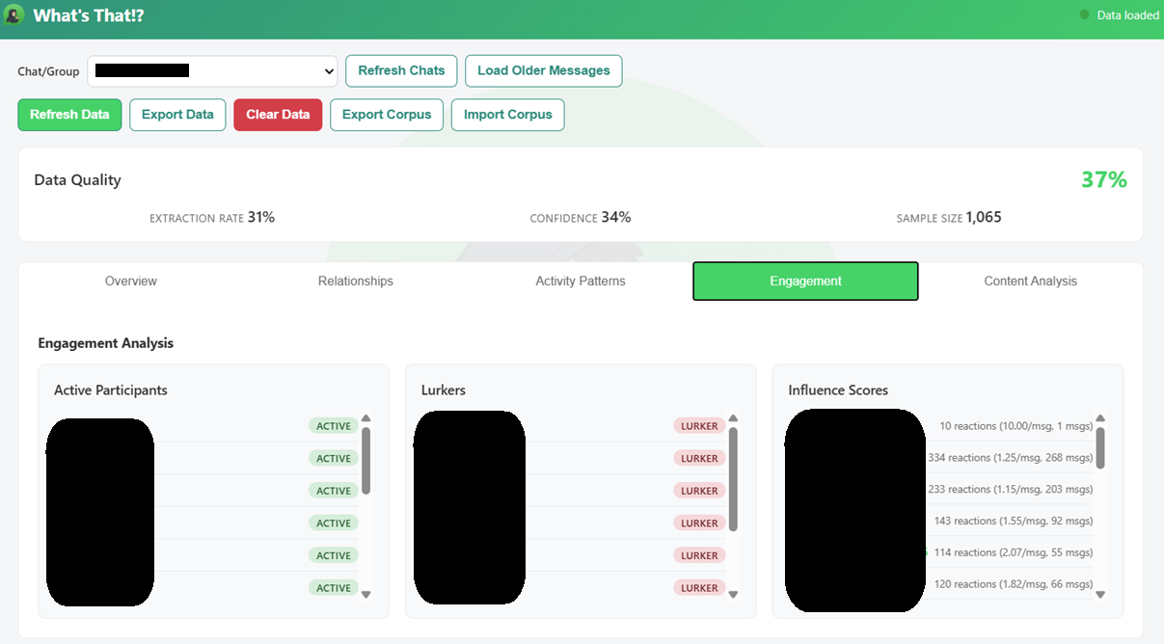Viewport: 1164px width, 644px height.
Task: Click the scroll down arrow in Lurkers list
Action: 733,595
